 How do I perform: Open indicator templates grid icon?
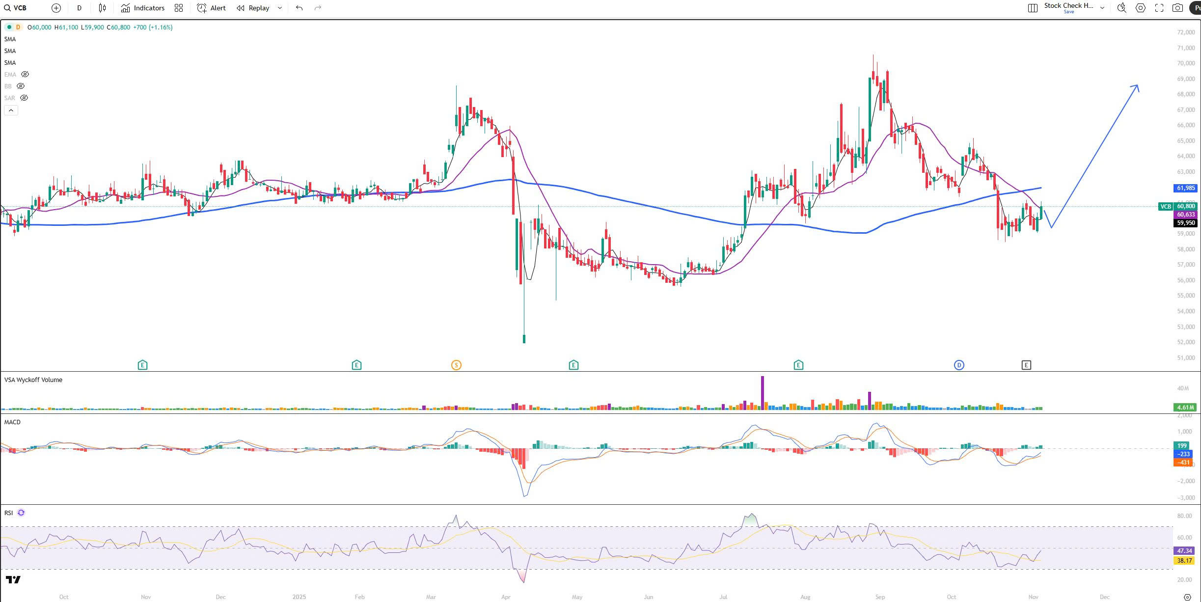(x=179, y=8)
